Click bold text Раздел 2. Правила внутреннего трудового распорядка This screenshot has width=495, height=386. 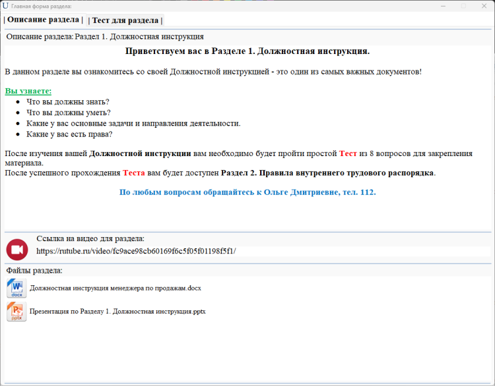tap(327, 173)
